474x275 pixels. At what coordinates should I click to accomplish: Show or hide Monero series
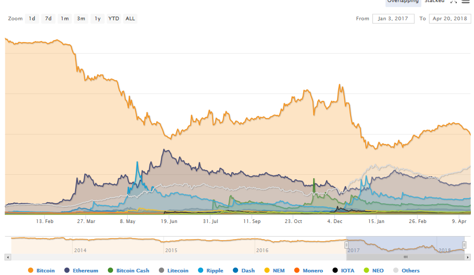tap(308, 270)
